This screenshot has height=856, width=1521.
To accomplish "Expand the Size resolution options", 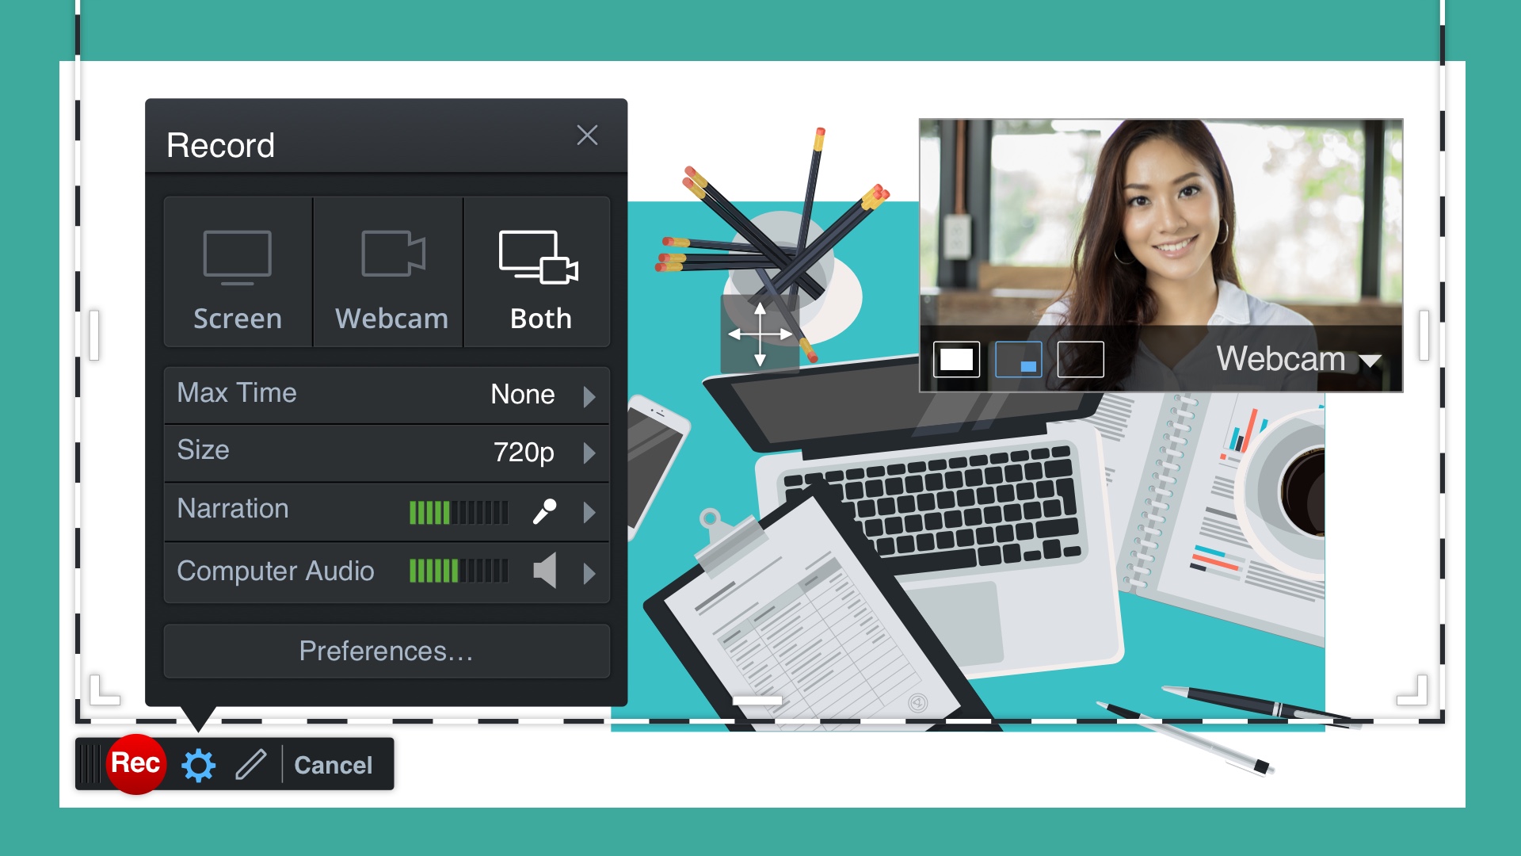I will [591, 452].
